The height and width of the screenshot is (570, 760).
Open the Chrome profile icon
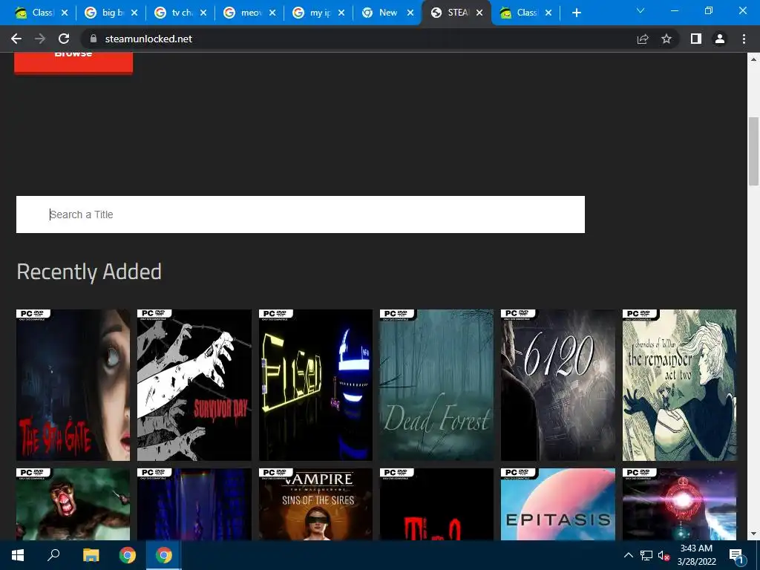720,39
